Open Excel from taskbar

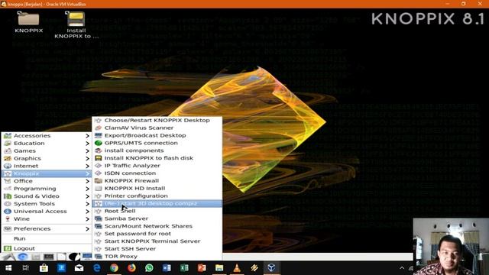pyautogui.click(x=184, y=268)
